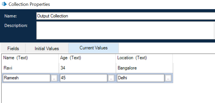
Task: Select the Ravi cell in first row
Action: (8, 68)
